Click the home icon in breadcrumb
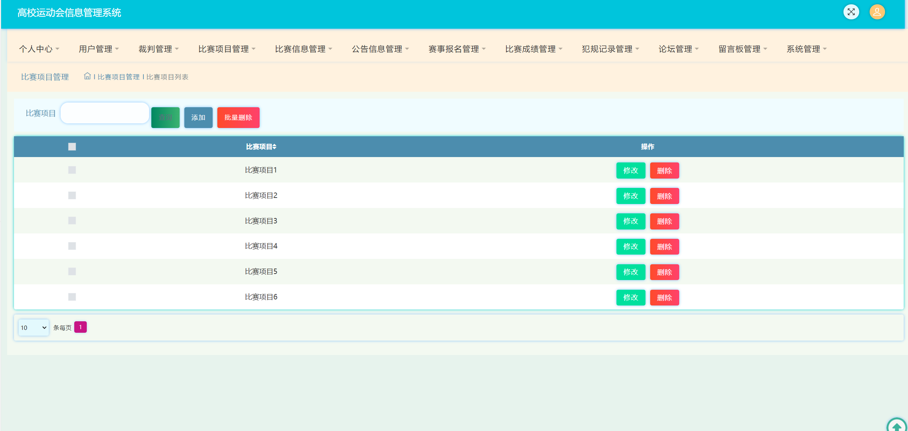Screen dimensions: 908x431 (x=87, y=76)
